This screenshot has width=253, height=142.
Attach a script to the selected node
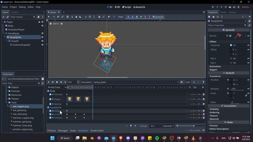coord(39,17)
